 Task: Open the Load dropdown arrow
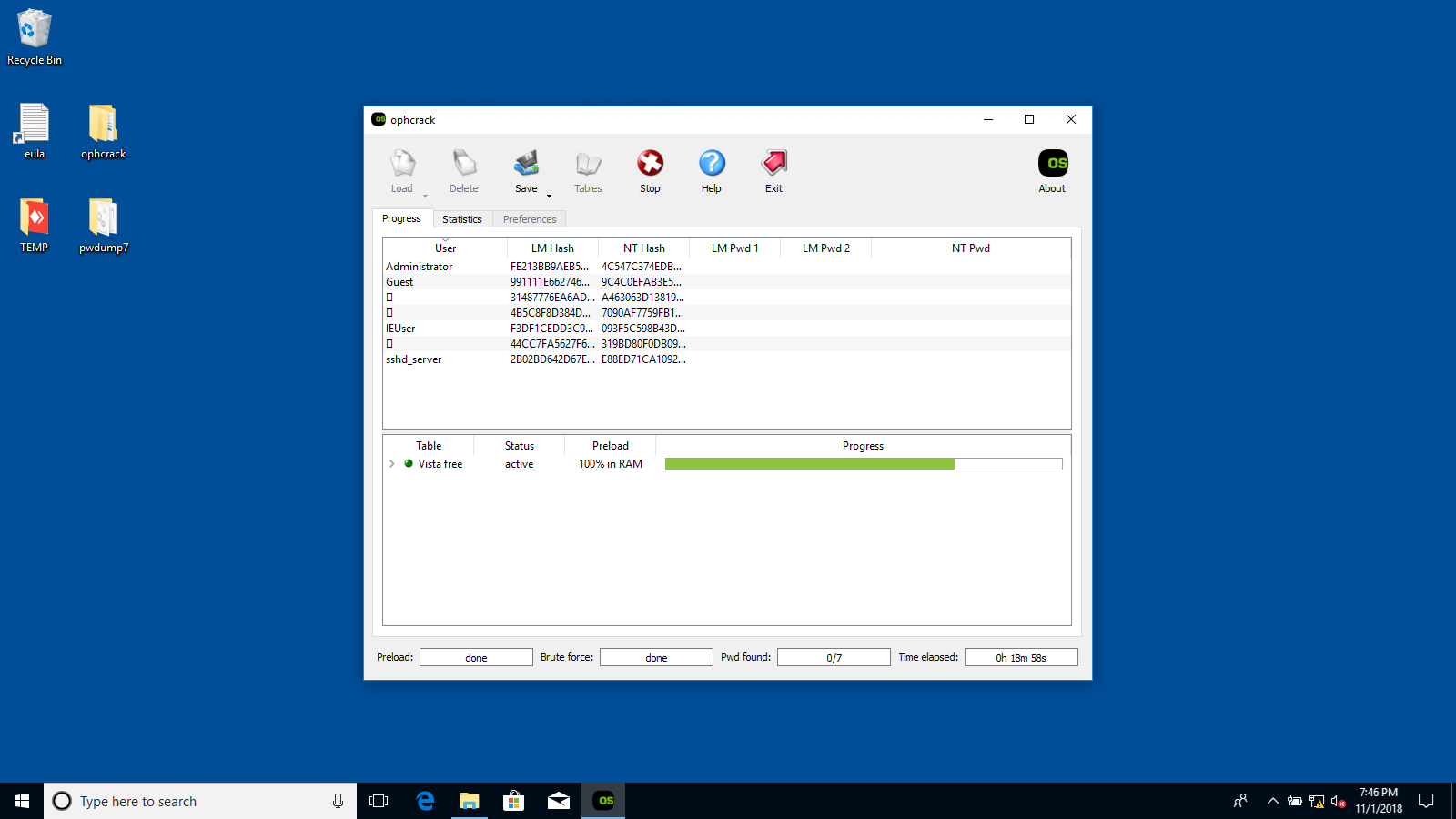click(x=425, y=196)
